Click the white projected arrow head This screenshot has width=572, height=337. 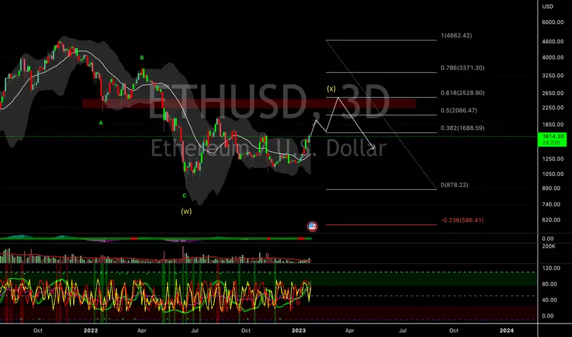[373, 146]
